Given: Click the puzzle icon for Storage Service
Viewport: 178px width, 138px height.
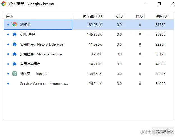Looking at the screenshot, I should pos(15,54).
